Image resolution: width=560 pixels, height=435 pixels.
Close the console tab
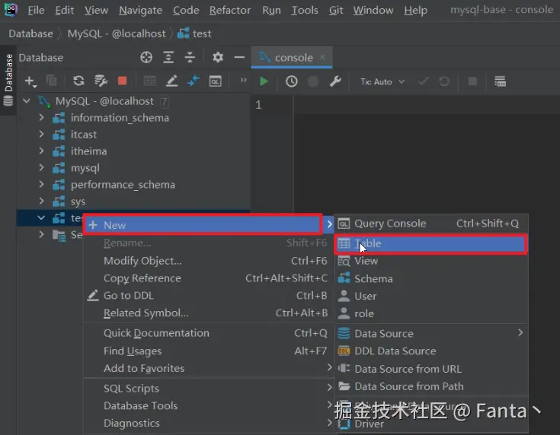322,57
